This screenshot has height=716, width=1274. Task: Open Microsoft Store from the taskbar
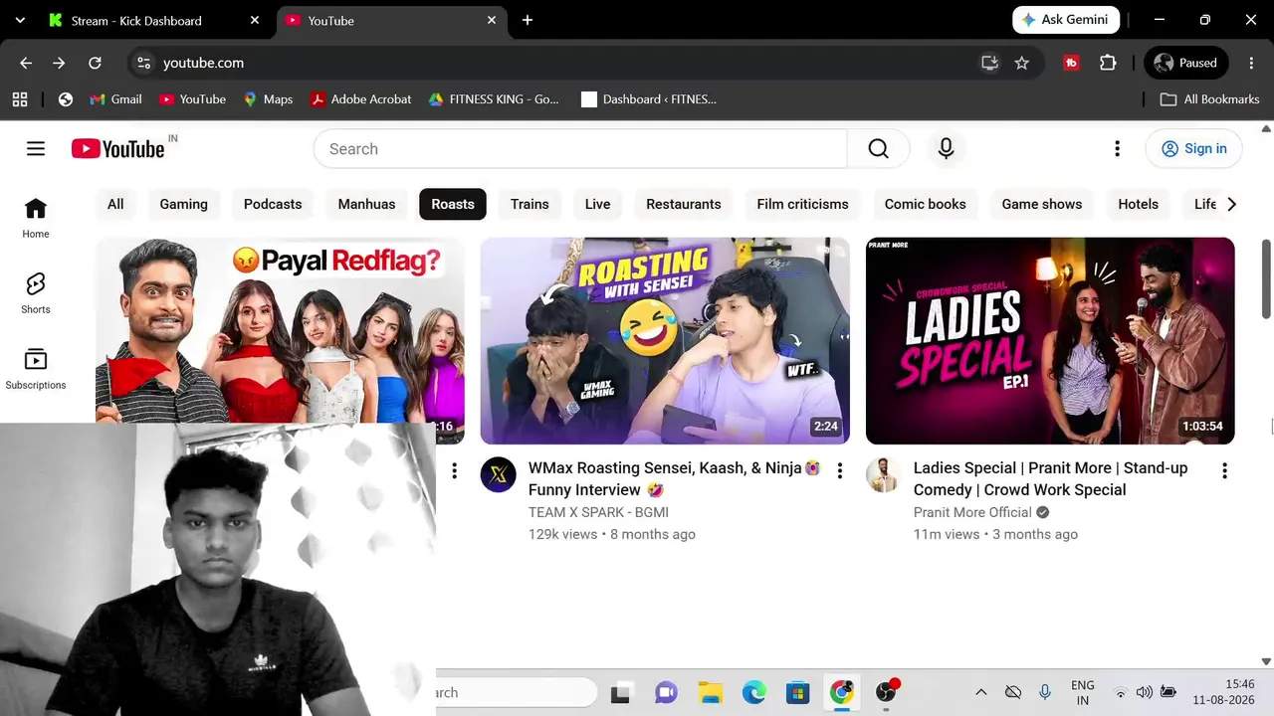pos(797,693)
